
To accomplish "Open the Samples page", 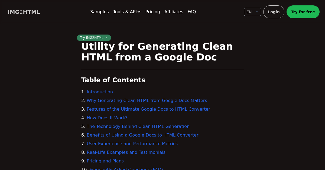I will click(x=99, y=12).
